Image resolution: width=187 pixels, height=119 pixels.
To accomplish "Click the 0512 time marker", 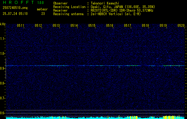I will pos(38,25).
